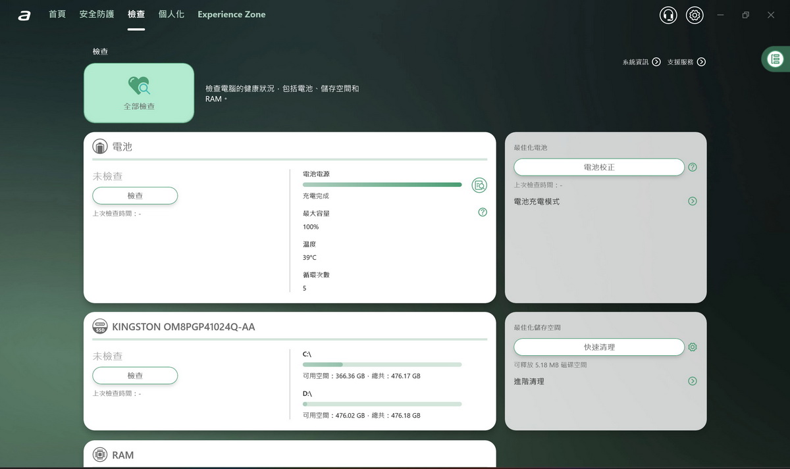Image resolution: width=790 pixels, height=469 pixels.
Task: Open the settings gear icon
Action: point(695,15)
